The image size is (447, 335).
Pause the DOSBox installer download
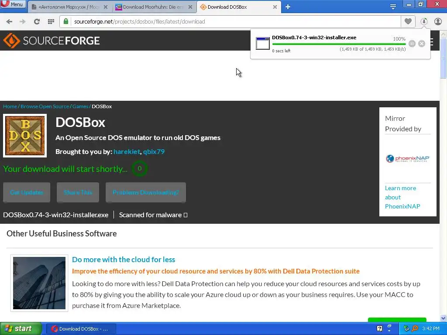pyautogui.click(x=412, y=44)
